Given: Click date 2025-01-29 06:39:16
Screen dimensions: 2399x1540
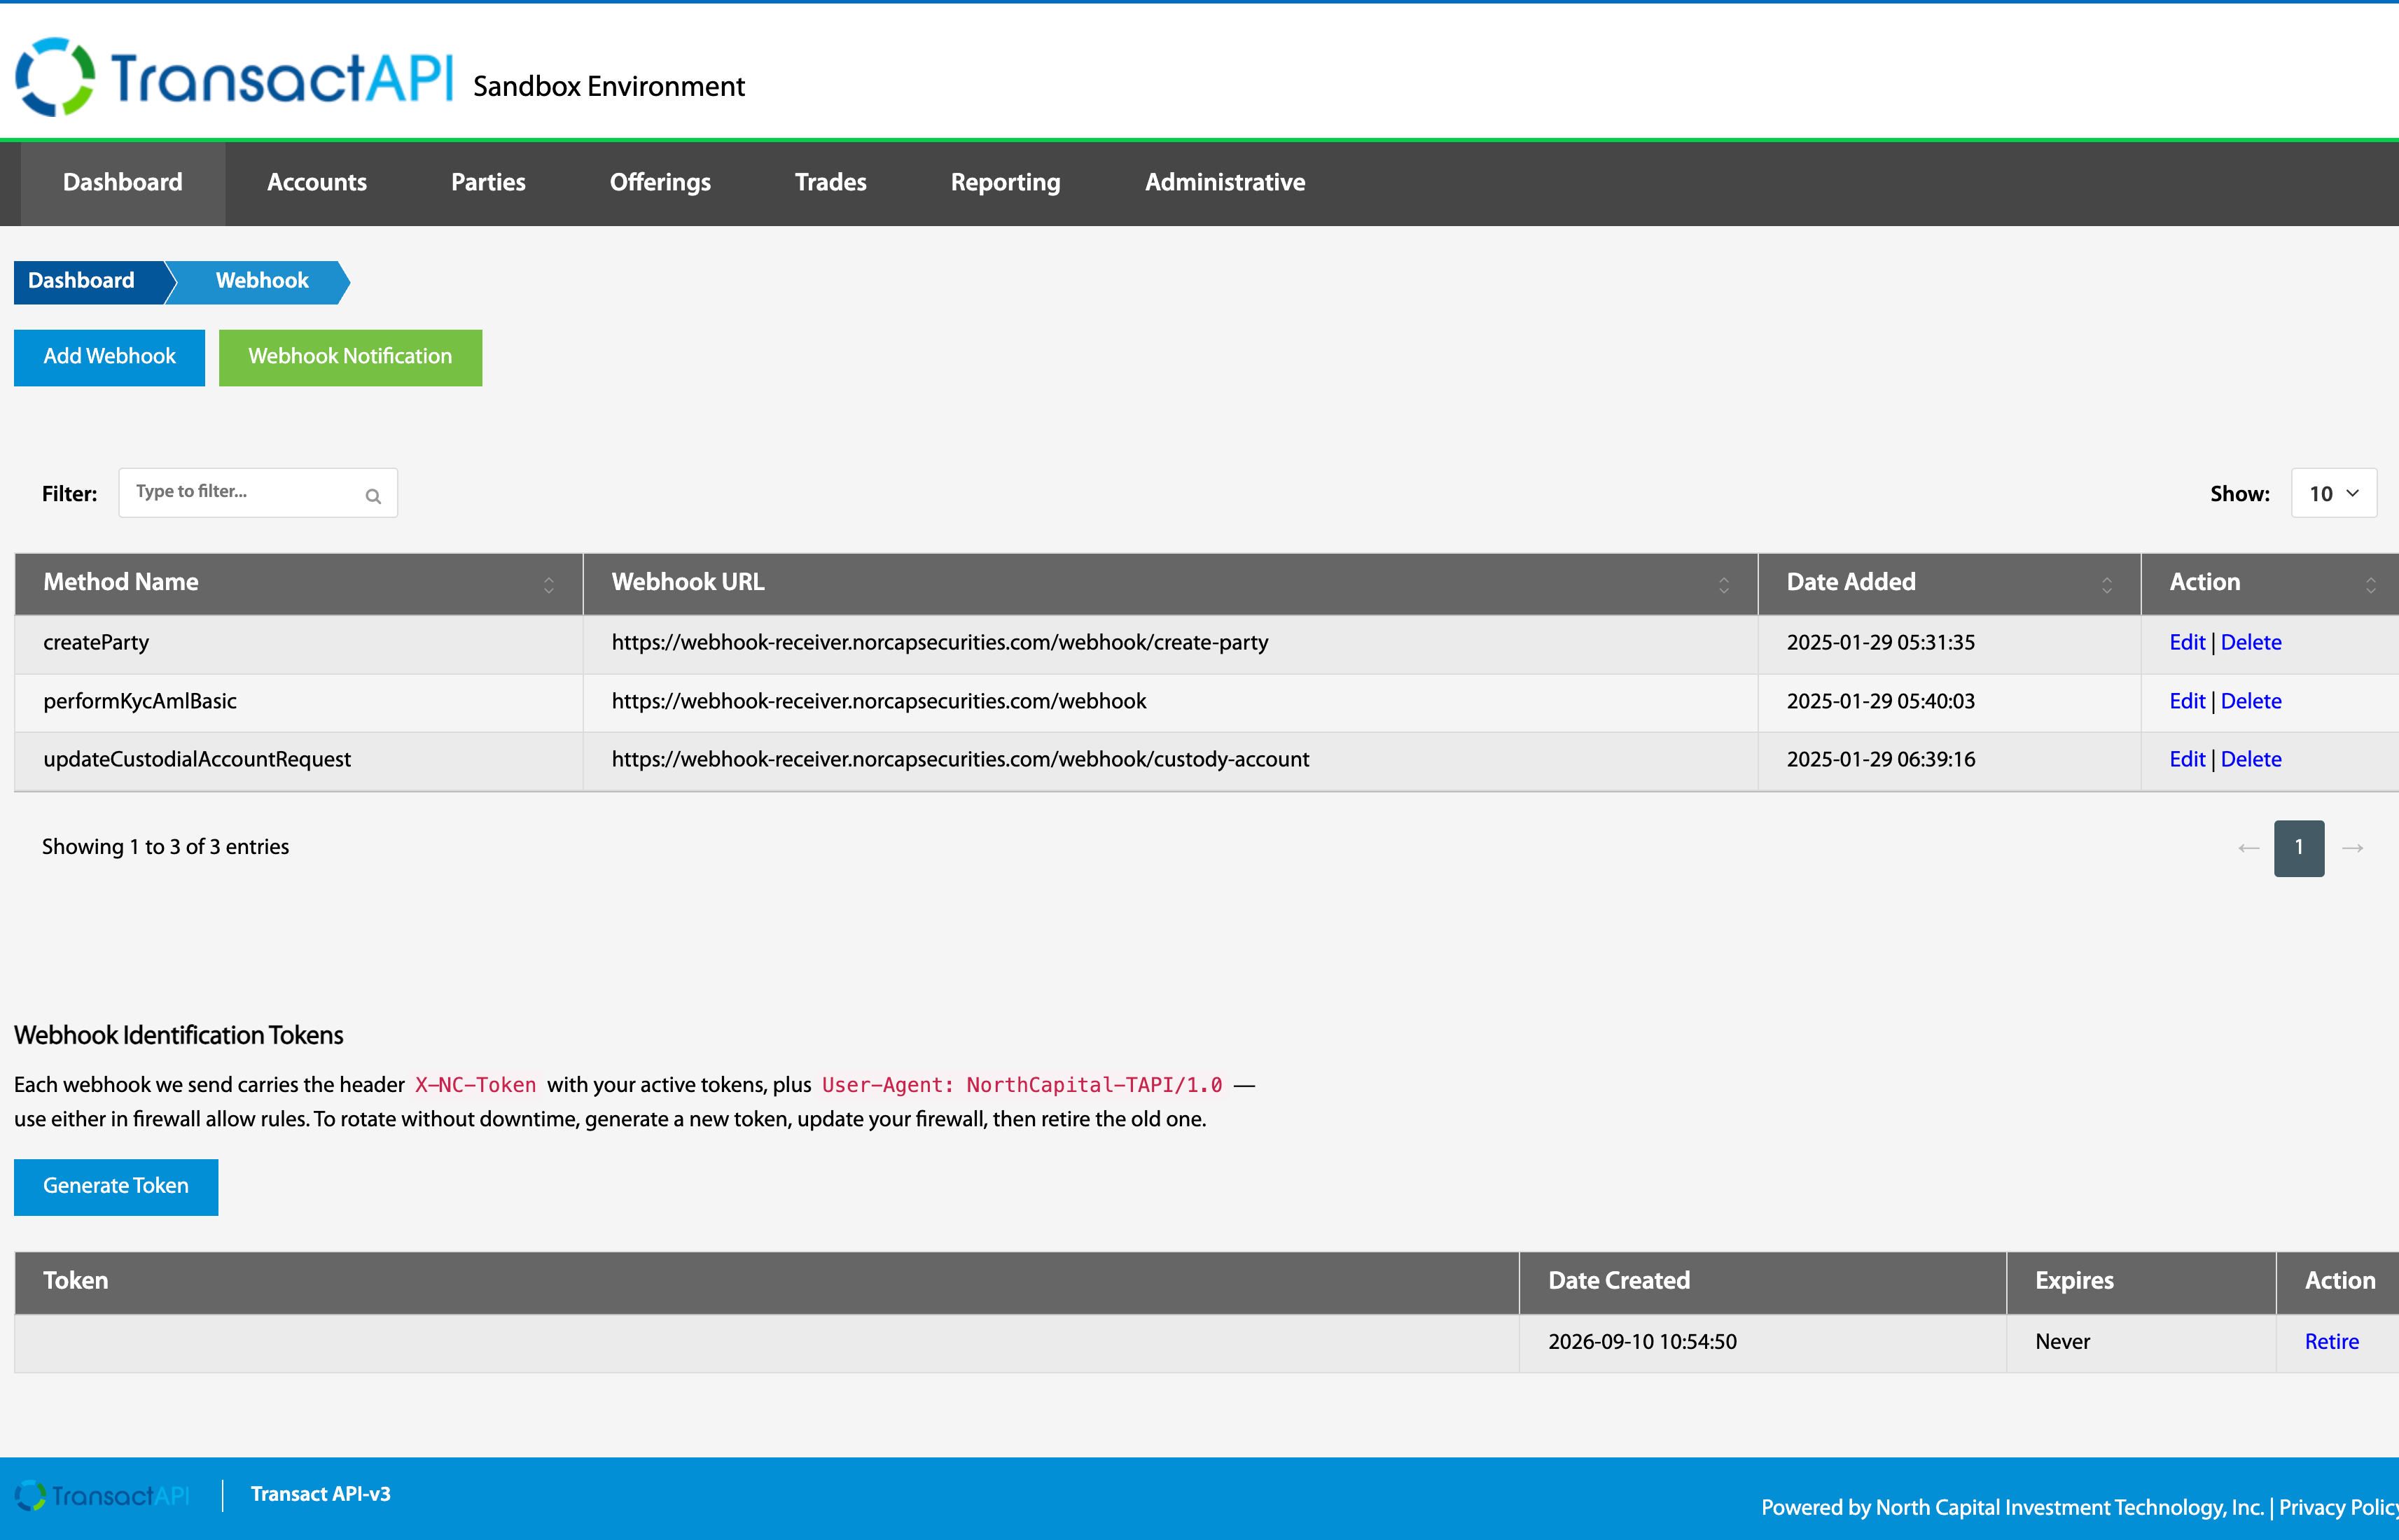Looking at the screenshot, I should point(1881,760).
